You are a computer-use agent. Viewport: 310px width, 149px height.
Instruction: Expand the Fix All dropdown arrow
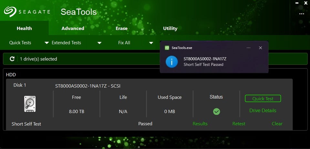click(x=151, y=43)
